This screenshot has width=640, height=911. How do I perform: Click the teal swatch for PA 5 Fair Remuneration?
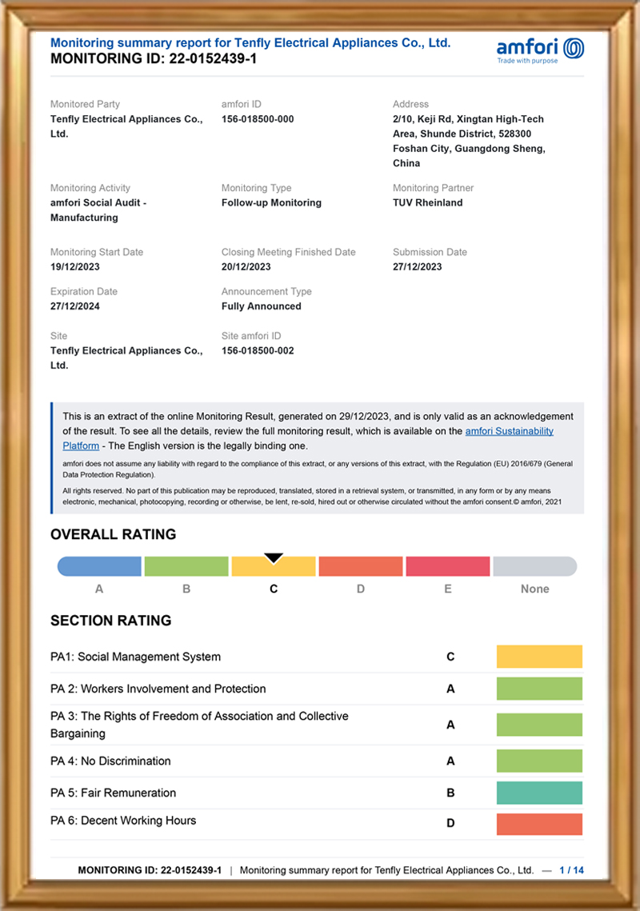click(539, 793)
